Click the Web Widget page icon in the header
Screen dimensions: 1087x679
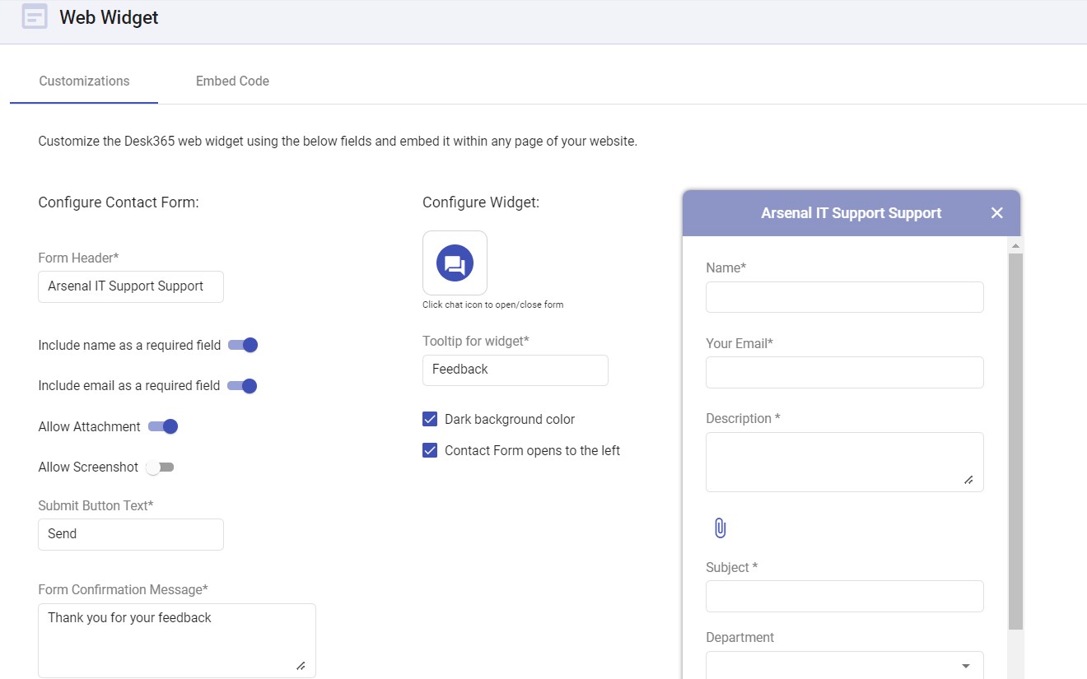[x=34, y=16]
